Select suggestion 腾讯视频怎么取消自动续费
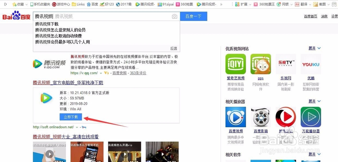The height and width of the screenshot is (162, 338). [58, 36]
